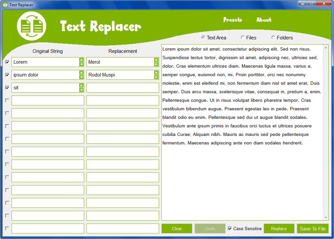Screen dimensions: 334x239
Task: Copy "ipsum dolor" via the right arrow icon
Action: (x=81, y=77)
